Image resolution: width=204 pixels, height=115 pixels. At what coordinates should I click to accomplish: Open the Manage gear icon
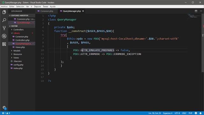click(x=4, y=108)
